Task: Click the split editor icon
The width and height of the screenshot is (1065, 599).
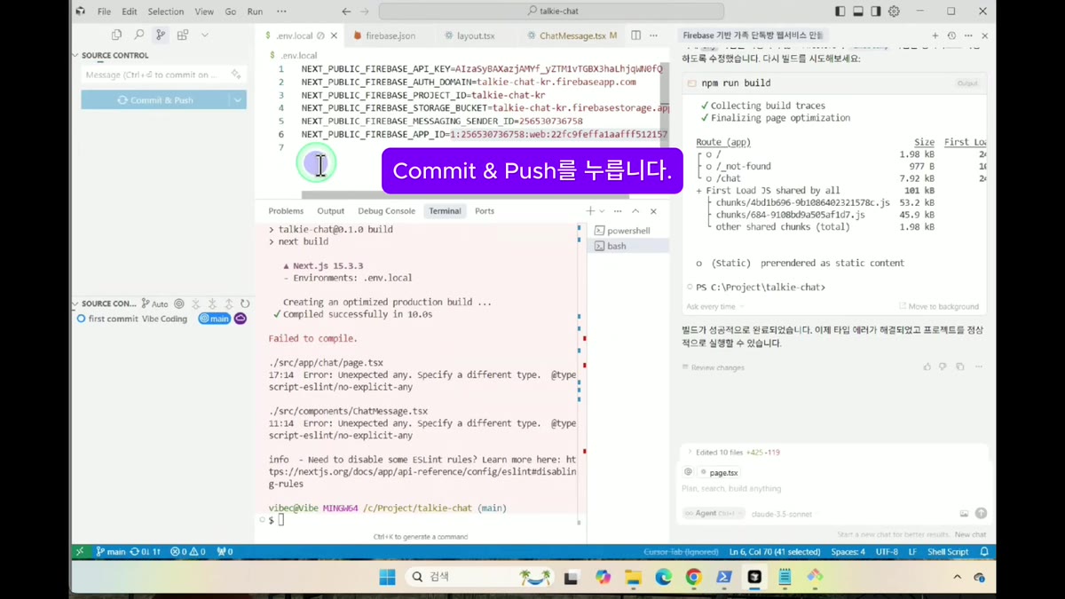Action: [x=635, y=35]
